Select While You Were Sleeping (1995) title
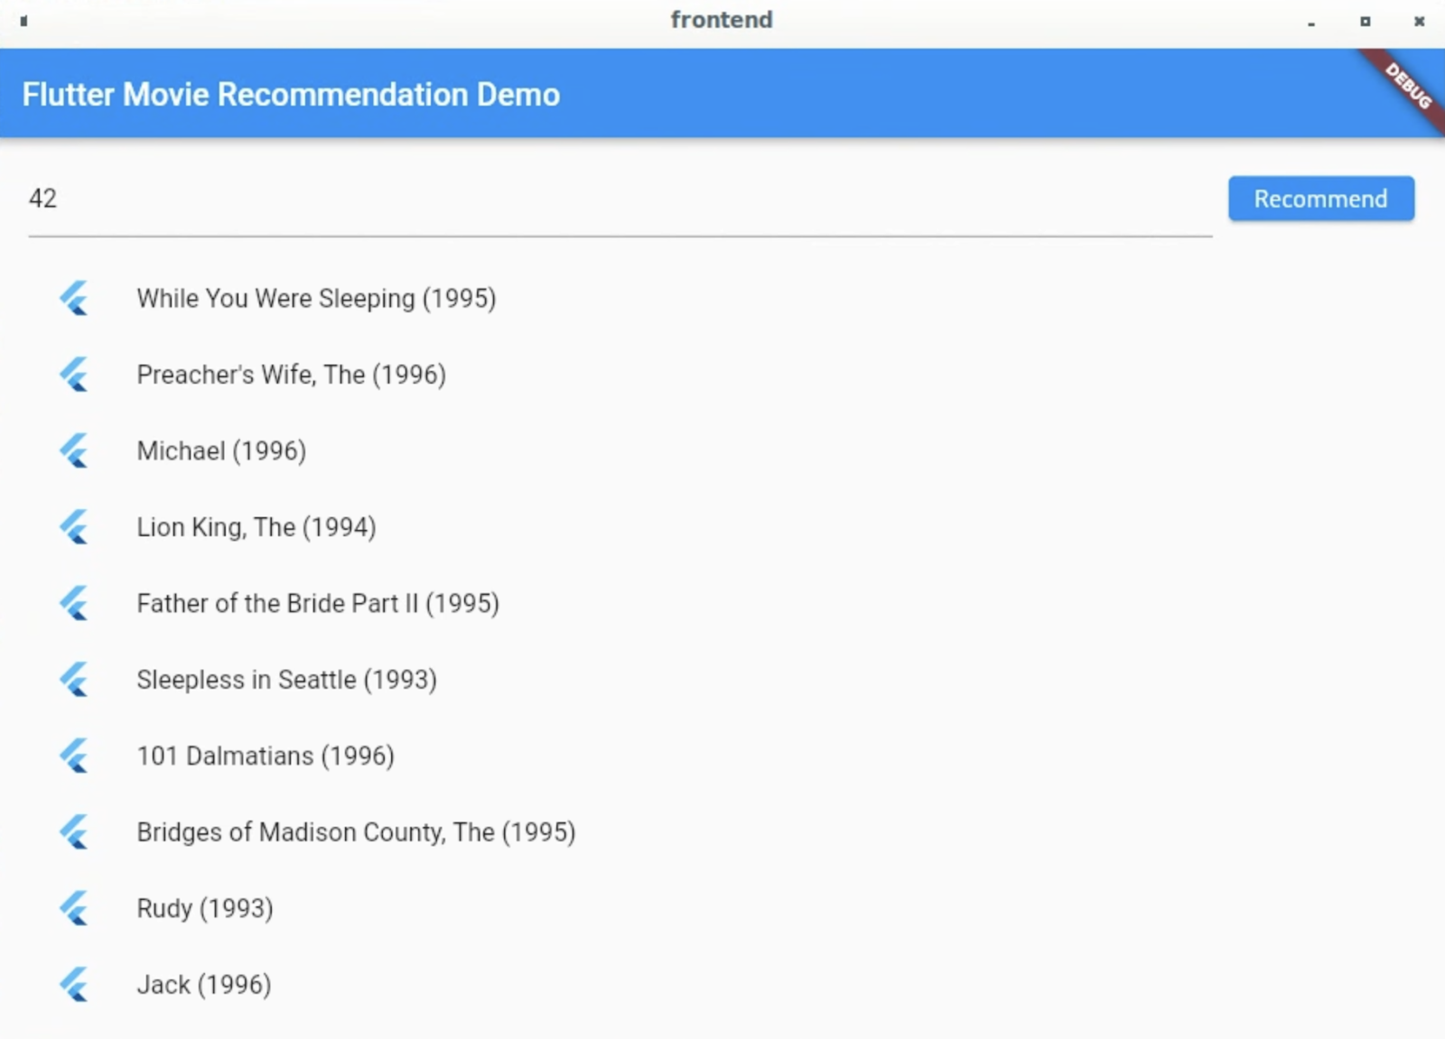Viewport: 1445px width, 1039px height. 316,299
